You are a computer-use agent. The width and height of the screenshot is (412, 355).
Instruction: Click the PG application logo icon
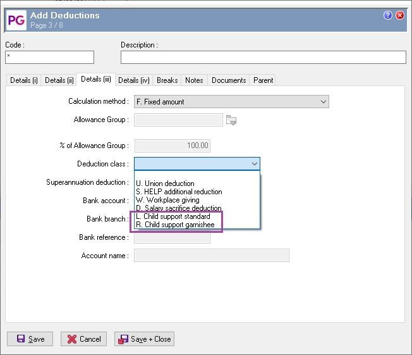16,20
